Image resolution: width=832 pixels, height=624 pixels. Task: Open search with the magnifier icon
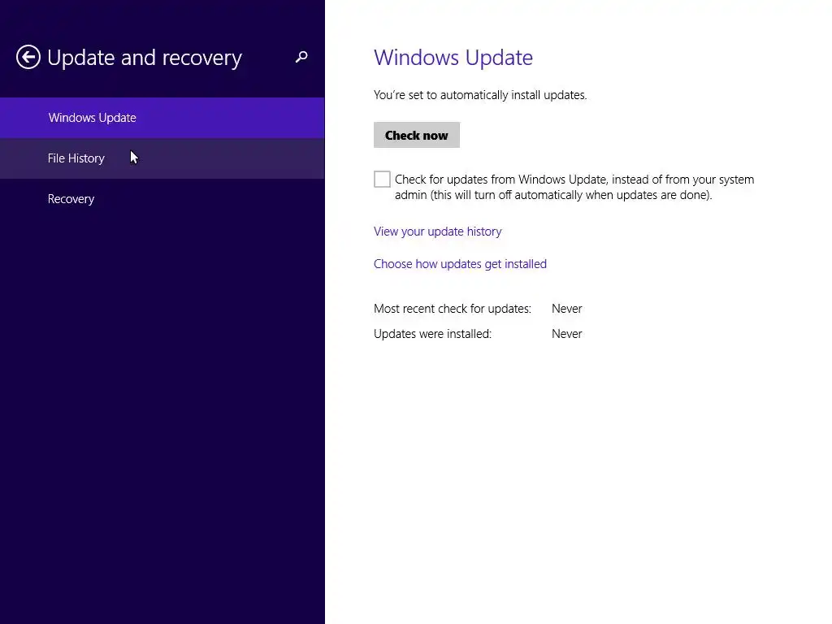pos(301,57)
